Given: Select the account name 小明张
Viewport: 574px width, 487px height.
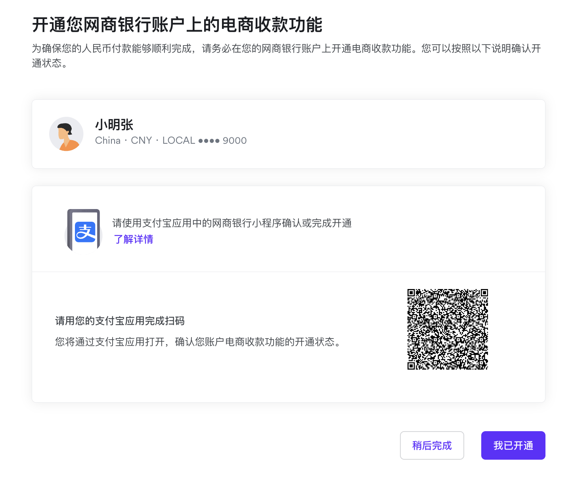Looking at the screenshot, I should 114,125.
